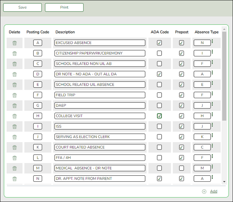Open absence type ellipsis for COURT RELATED ABSENCE
Image resolution: width=233 pixels, height=202 pixels.
pos(212,146)
